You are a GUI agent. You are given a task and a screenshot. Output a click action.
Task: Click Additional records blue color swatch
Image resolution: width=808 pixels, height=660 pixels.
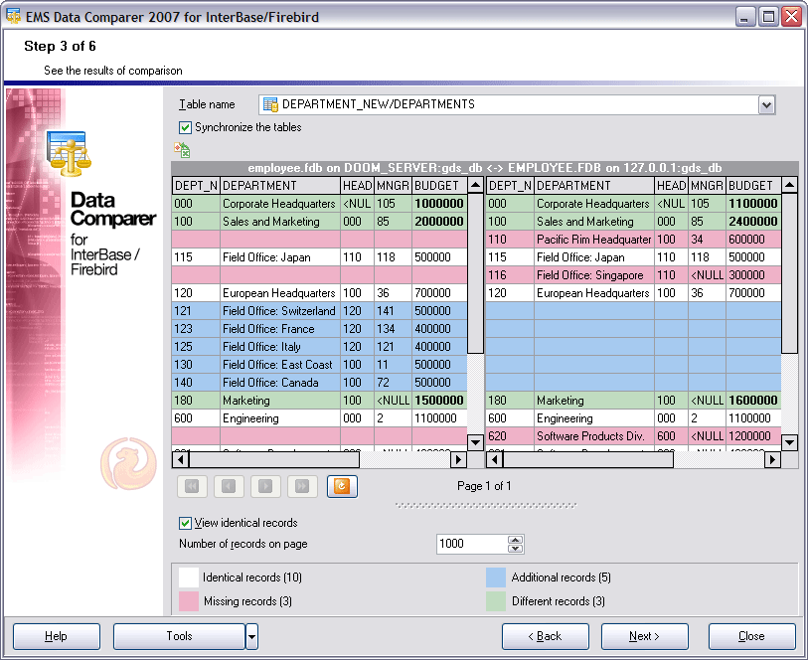496,577
